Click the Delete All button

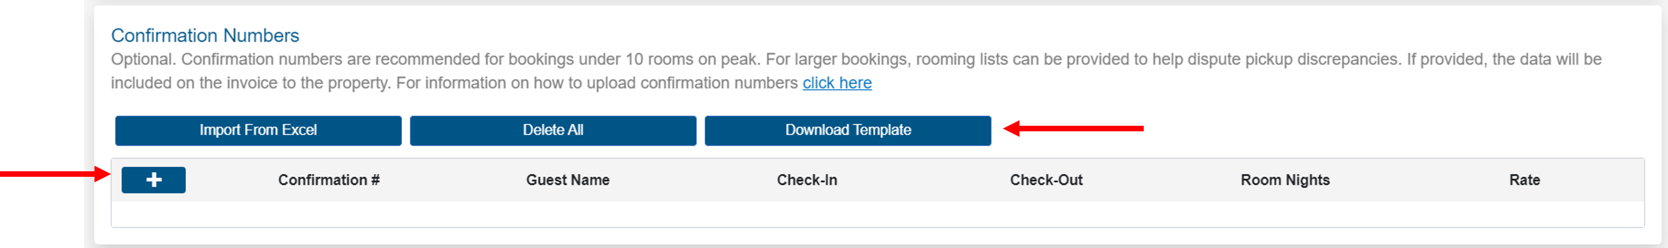click(553, 130)
